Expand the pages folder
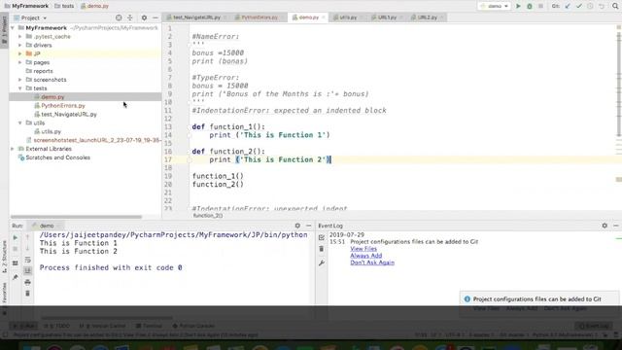The width and height of the screenshot is (622, 350). pyautogui.click(x=19, y=62)
